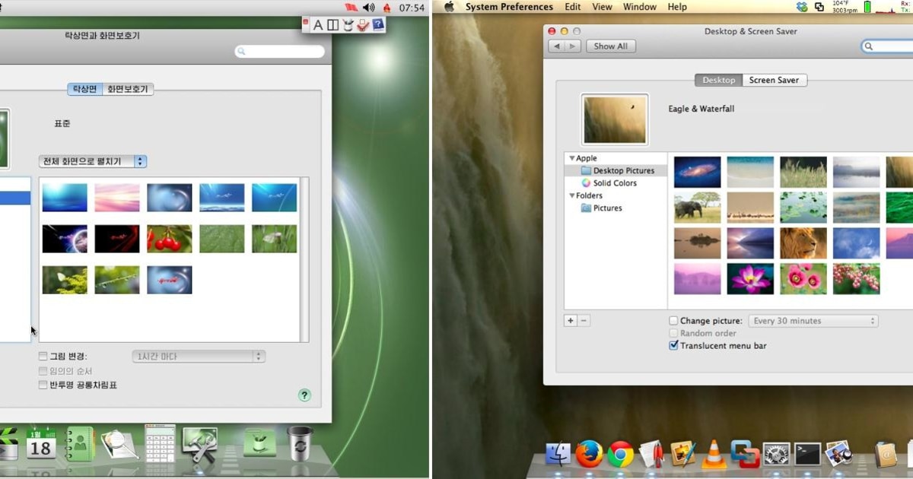Click the red flag menu bar icon
Viewport: 913px width, 479px height.
(x=351, y=8)
